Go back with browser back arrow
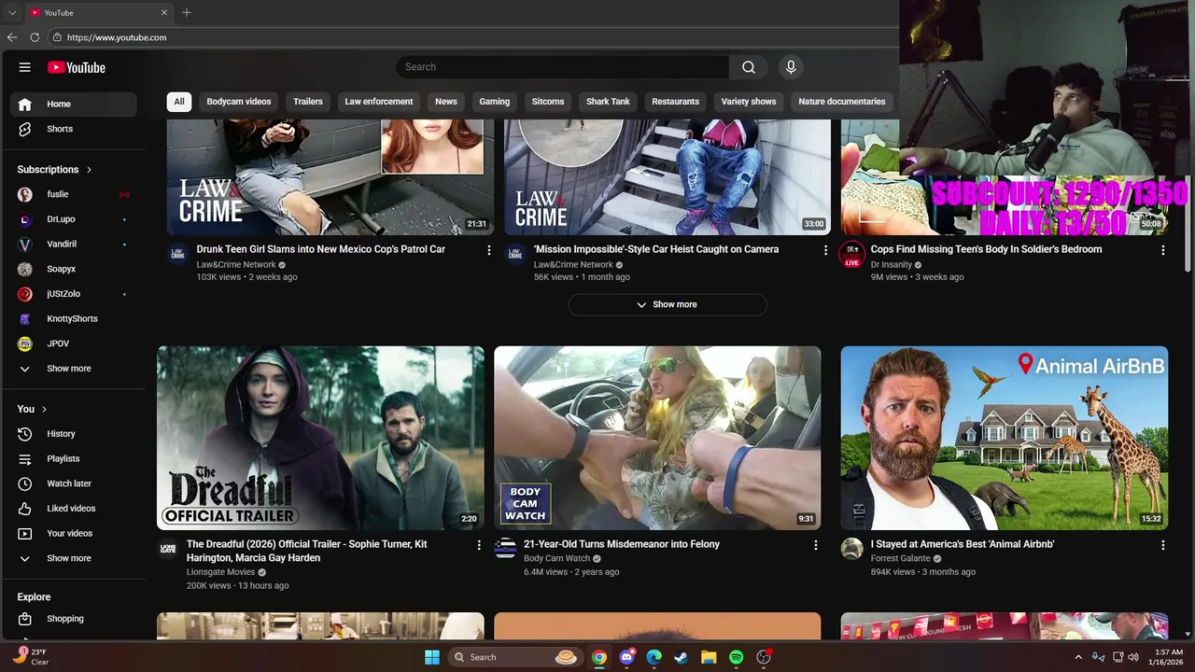The height and width of the screenshot is (672, 1195). point(12,37)
